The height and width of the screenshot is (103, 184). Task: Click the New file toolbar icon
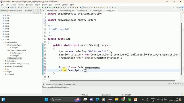(x=2, y=7)
